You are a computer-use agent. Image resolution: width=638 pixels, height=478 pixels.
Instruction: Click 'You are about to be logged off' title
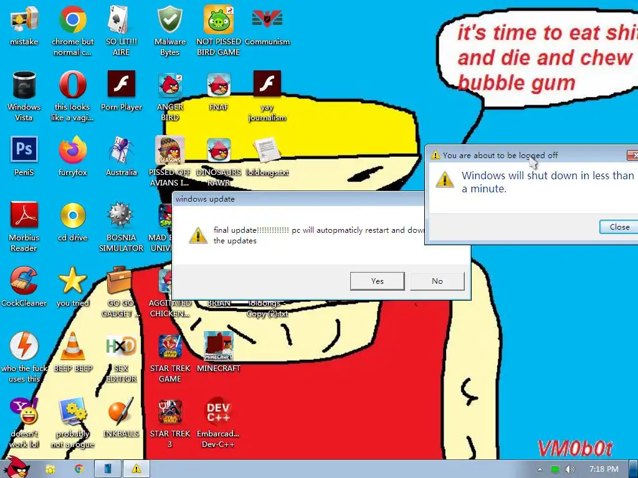pos(500,155)
